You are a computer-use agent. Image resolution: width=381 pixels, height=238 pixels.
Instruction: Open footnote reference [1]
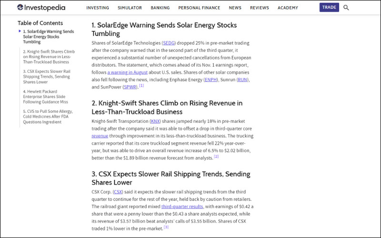141,86
